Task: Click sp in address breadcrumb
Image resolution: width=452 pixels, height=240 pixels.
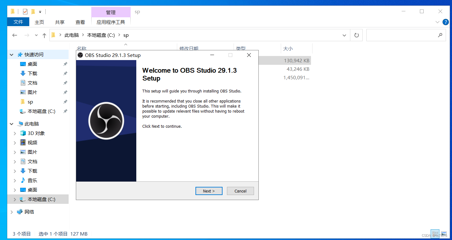Action: click(x=126, y=35)
